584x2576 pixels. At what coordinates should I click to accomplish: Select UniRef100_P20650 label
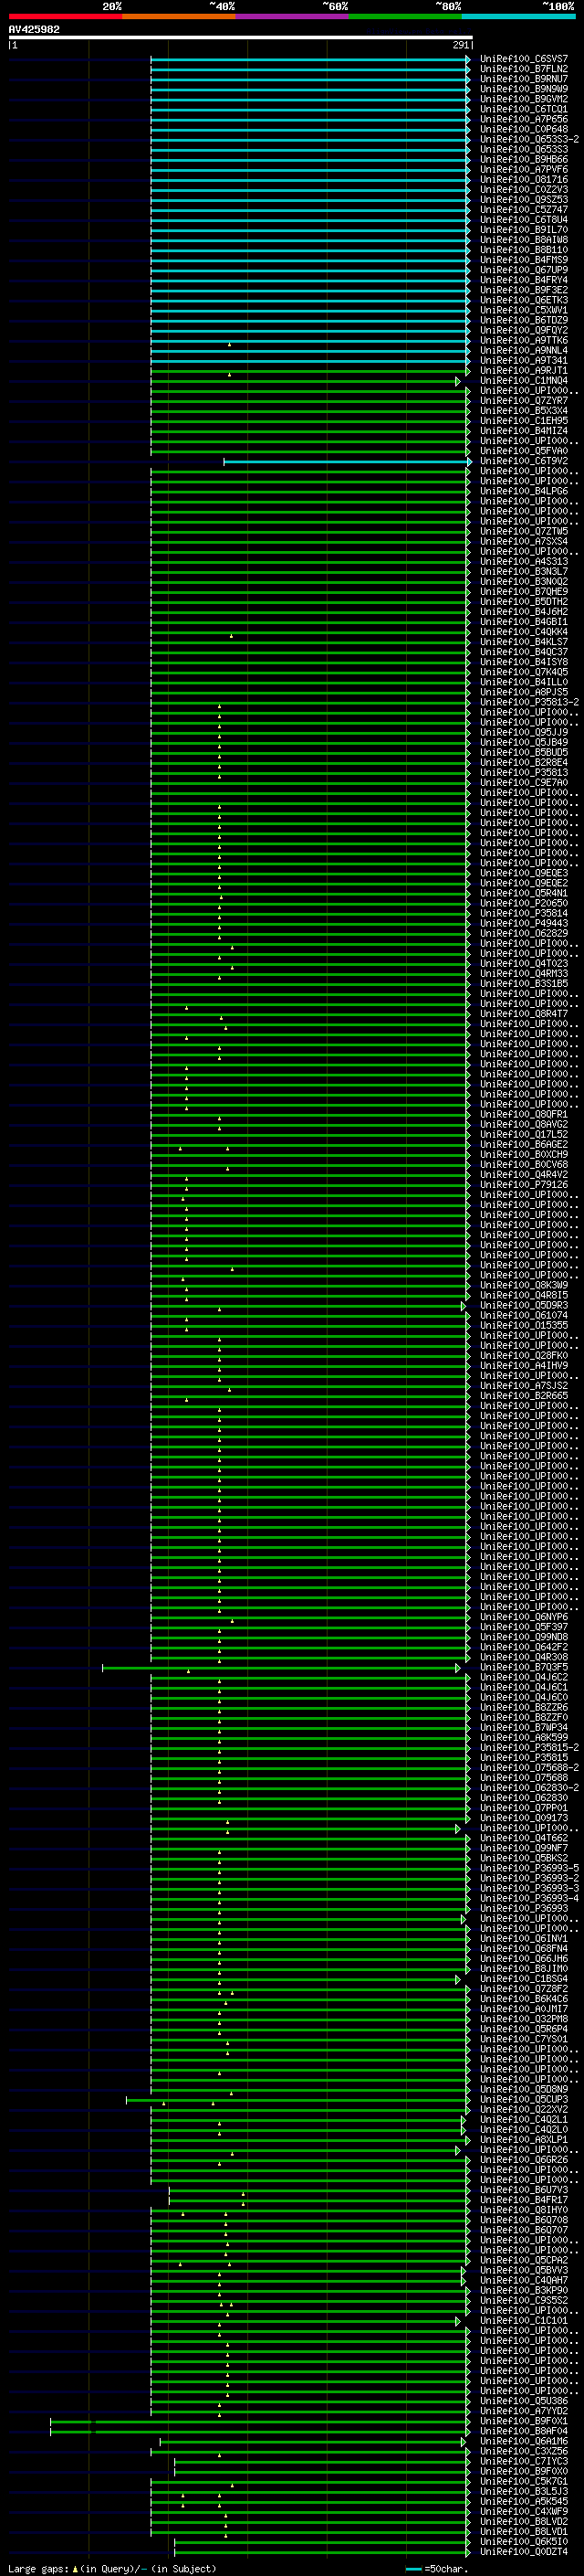tap(524, 903)
